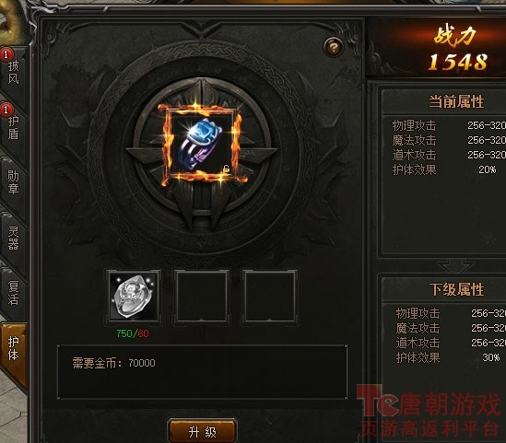Click the red badge on 披风 tab

(6, 54)
